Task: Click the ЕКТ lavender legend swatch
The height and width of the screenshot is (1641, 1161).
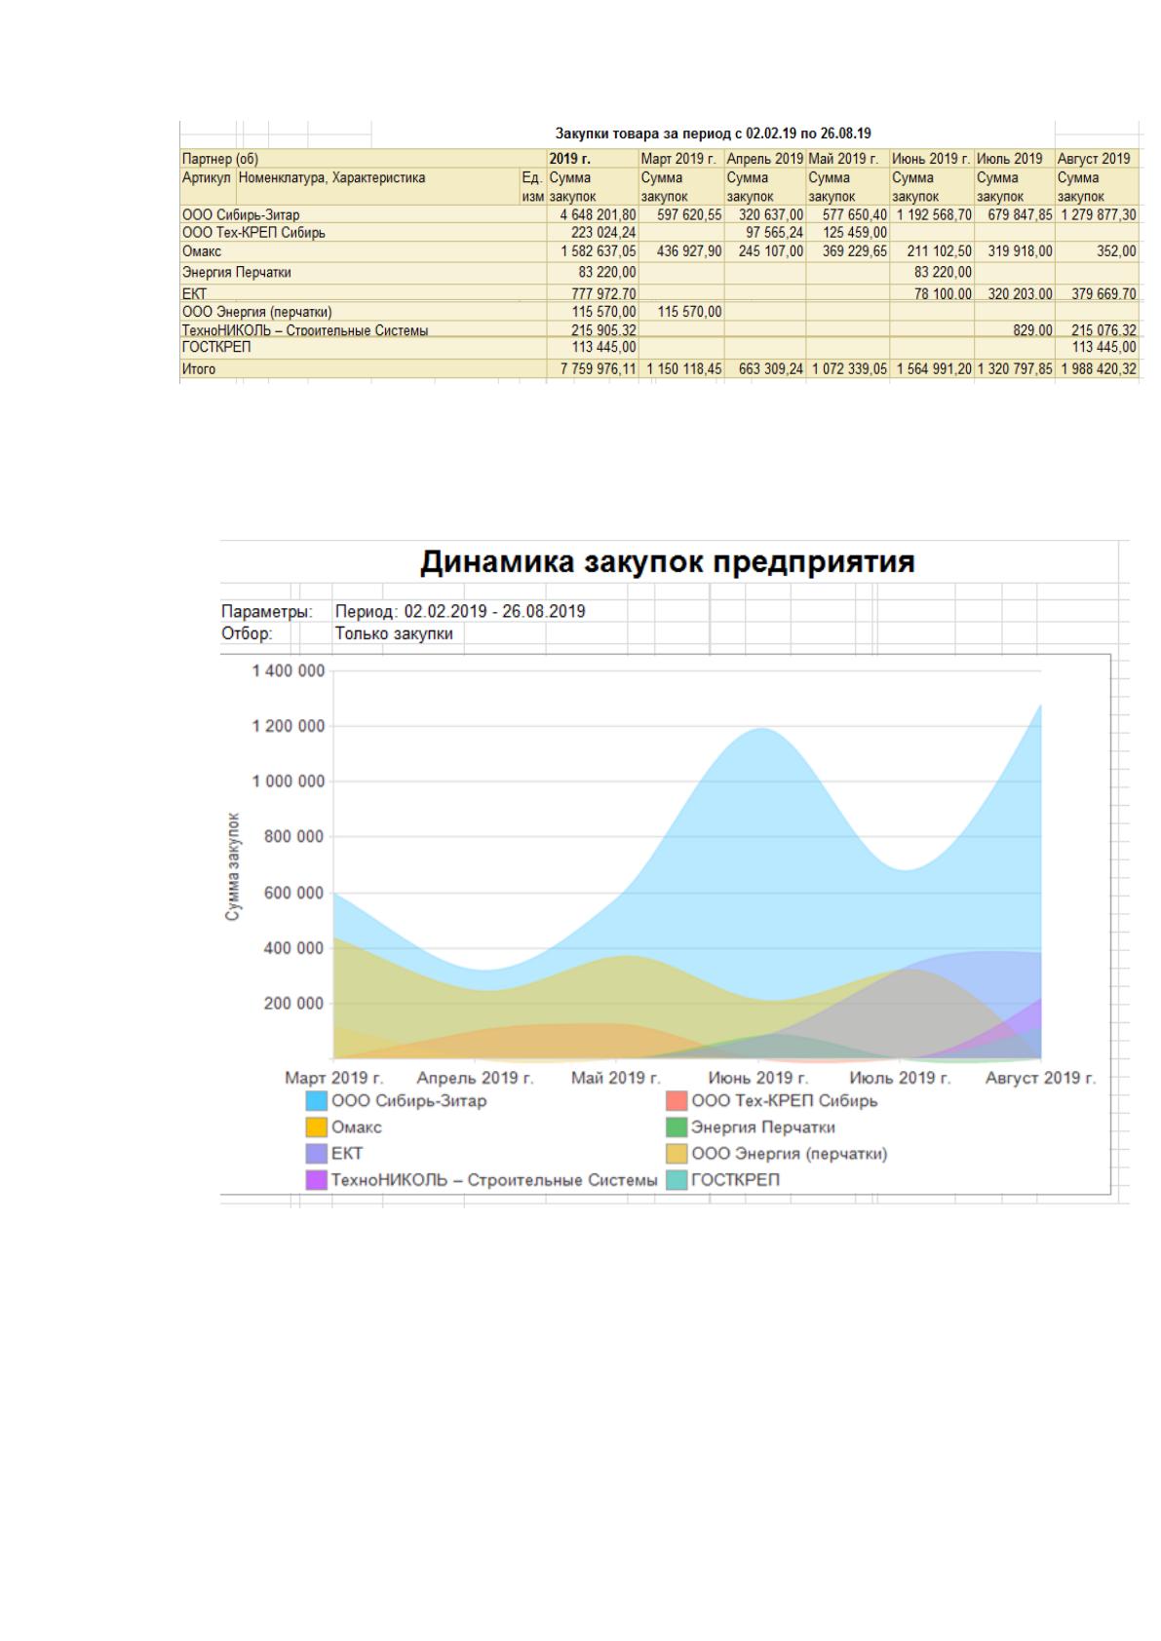Action: (x=316, y=1154)
